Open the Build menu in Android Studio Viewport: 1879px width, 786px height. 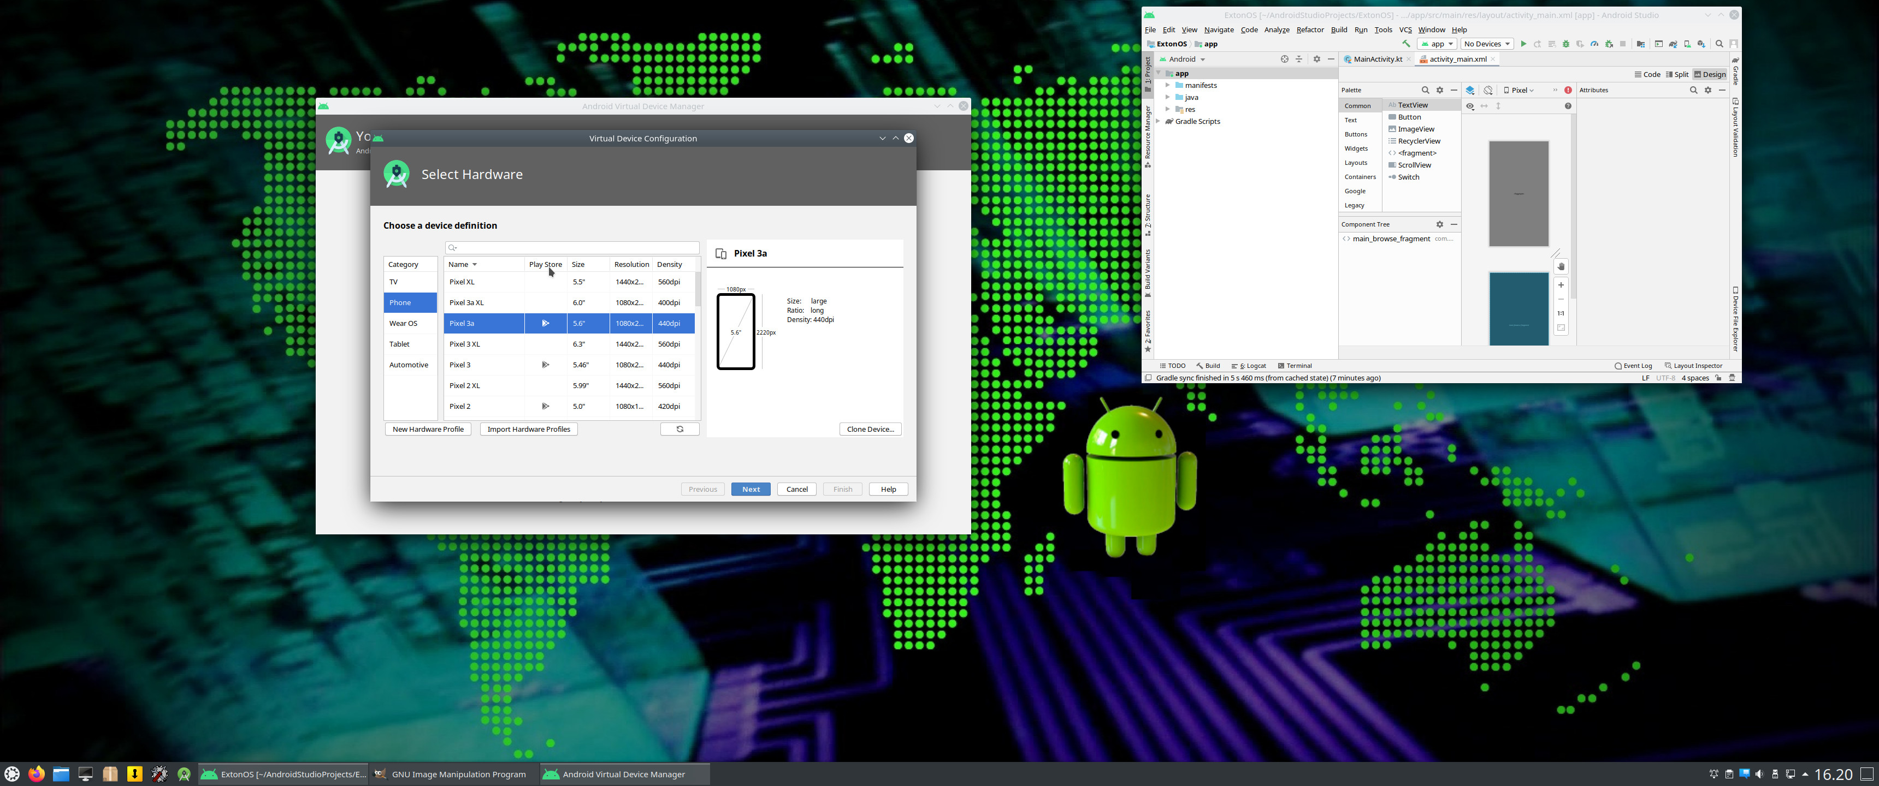pos(1338,30)
